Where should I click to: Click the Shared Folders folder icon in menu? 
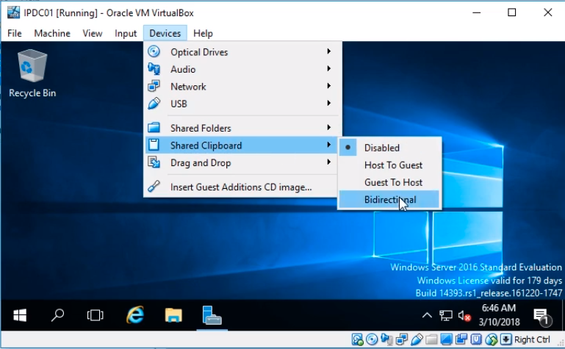pyautogui.click(x=154, y=128)
